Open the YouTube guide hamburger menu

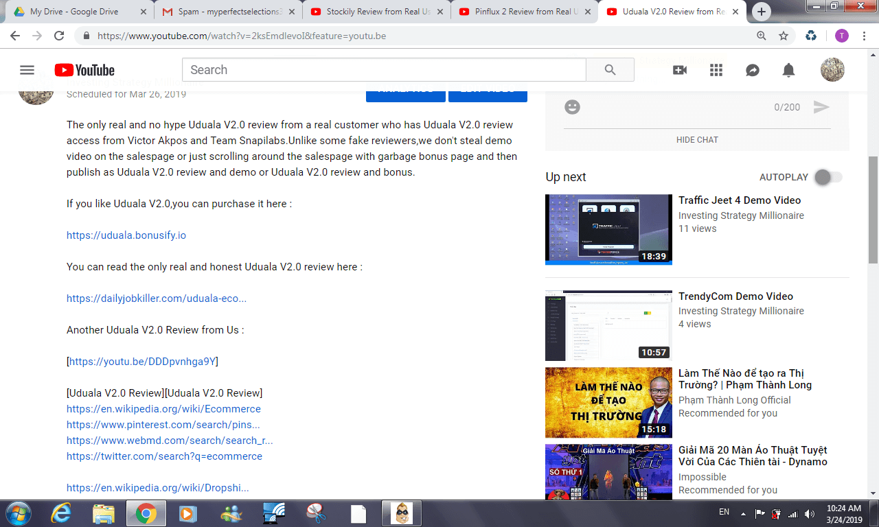point(27,70)
